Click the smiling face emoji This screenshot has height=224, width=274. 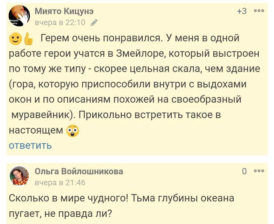(15, 39)
